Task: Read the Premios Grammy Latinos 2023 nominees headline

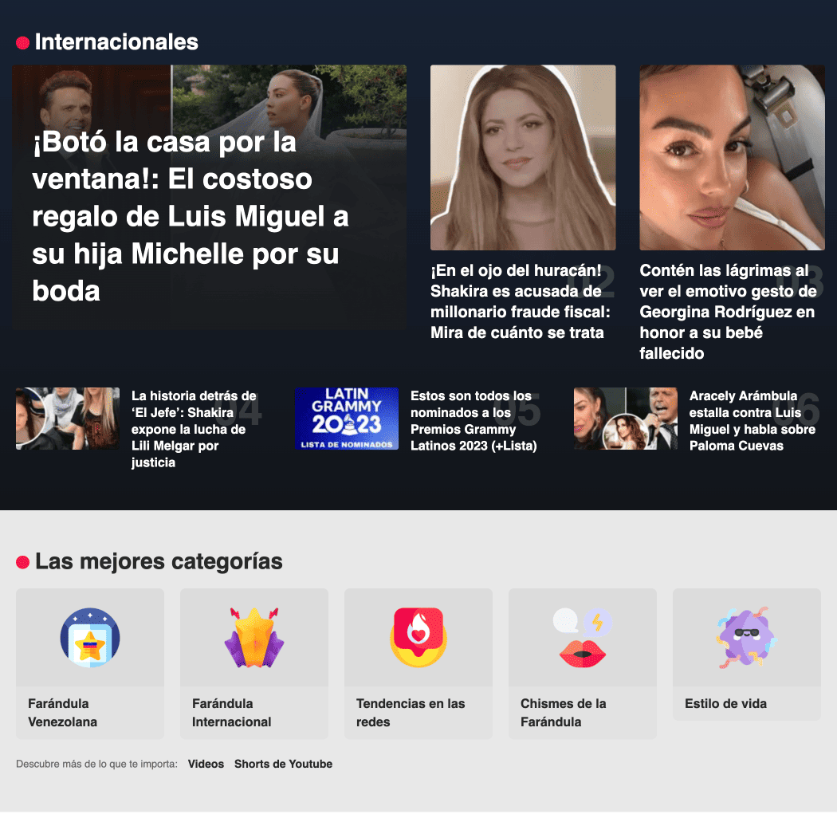Action: tap(474, 421)
